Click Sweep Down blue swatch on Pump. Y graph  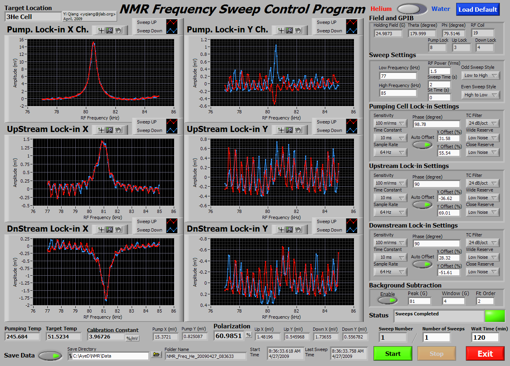352,31
